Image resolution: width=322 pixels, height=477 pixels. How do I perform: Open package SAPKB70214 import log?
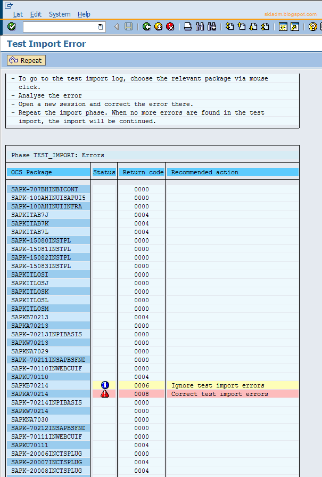[30, 385]
